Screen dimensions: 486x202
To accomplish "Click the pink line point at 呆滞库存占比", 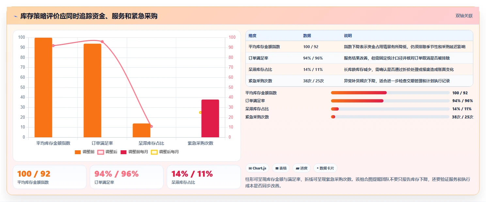I will click(x=151, y=126).
